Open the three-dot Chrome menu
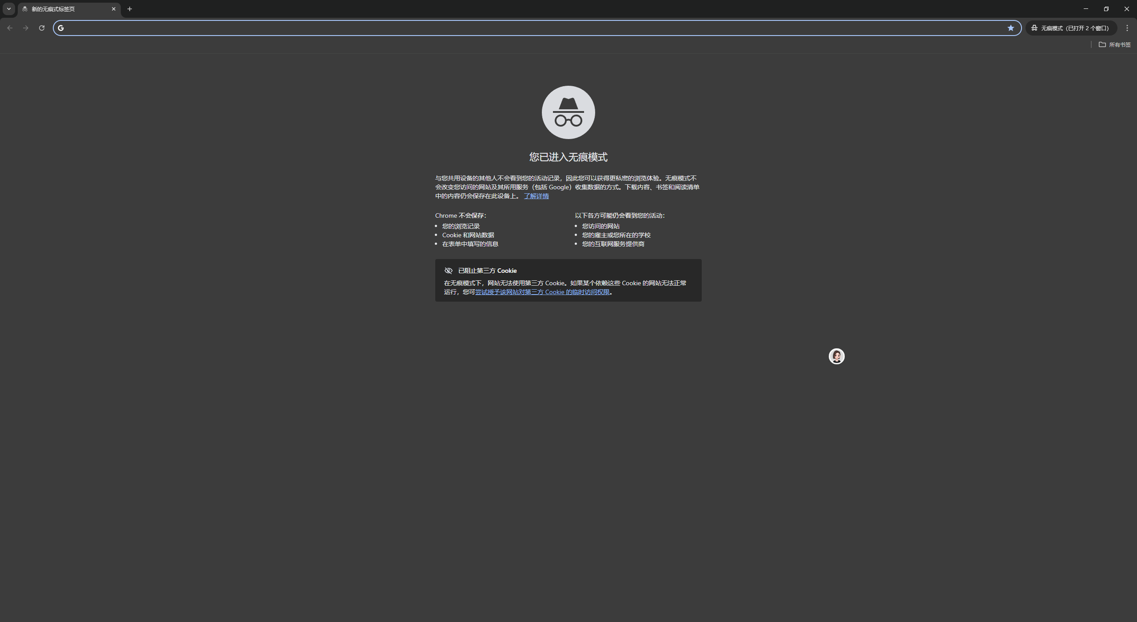 [x=1127, y=28]
